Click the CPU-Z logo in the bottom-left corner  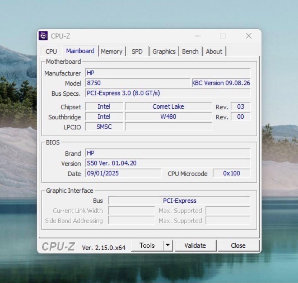tap(57, 245)
